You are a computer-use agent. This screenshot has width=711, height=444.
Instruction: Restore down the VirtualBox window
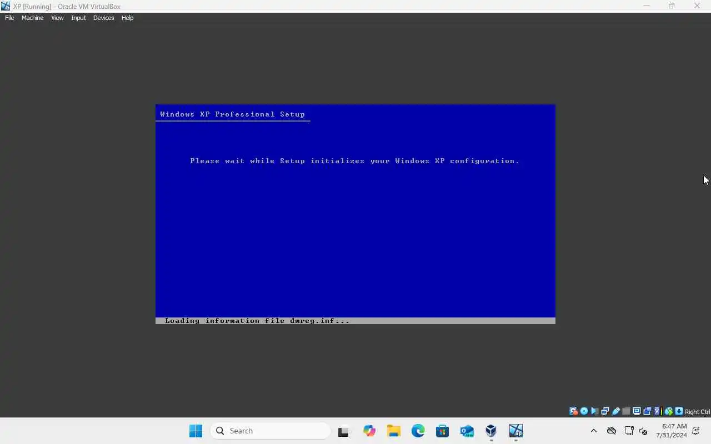pos(672,6)
